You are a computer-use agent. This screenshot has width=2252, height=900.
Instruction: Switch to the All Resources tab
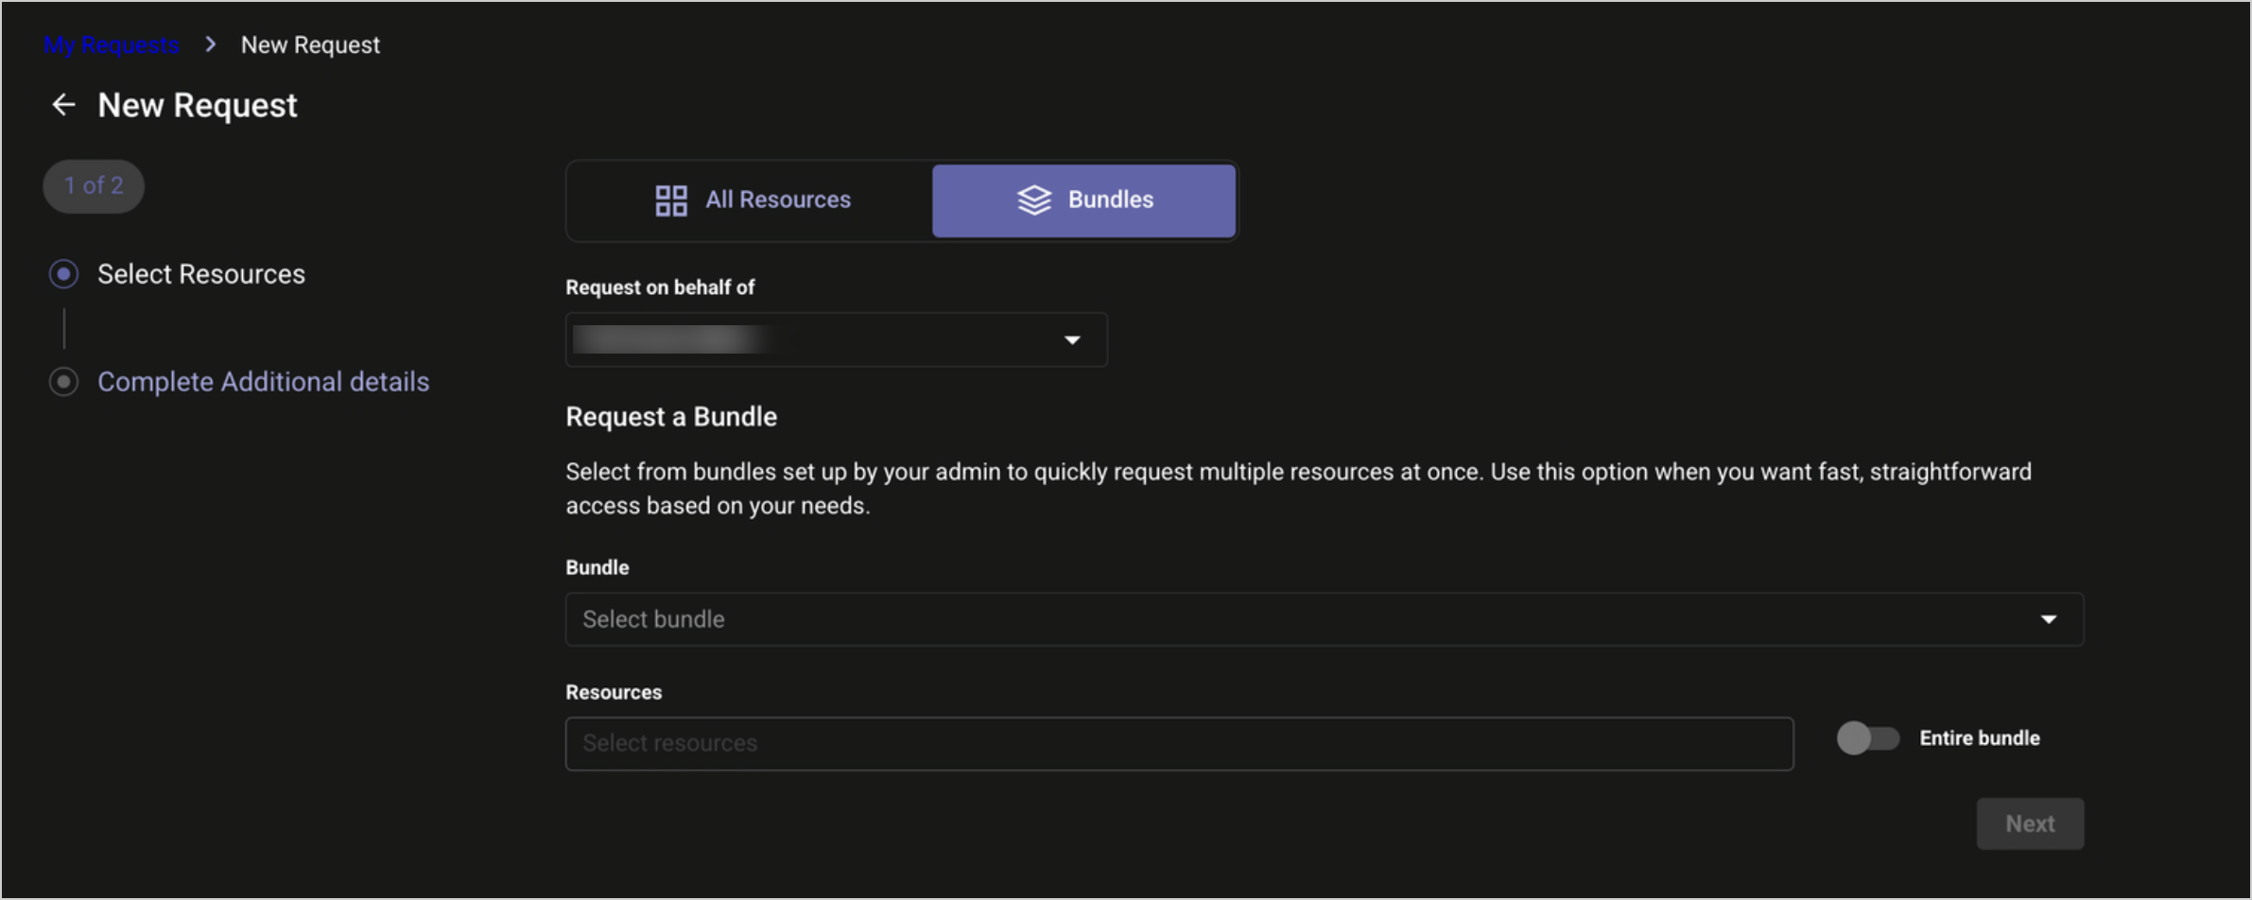[753, 200]
